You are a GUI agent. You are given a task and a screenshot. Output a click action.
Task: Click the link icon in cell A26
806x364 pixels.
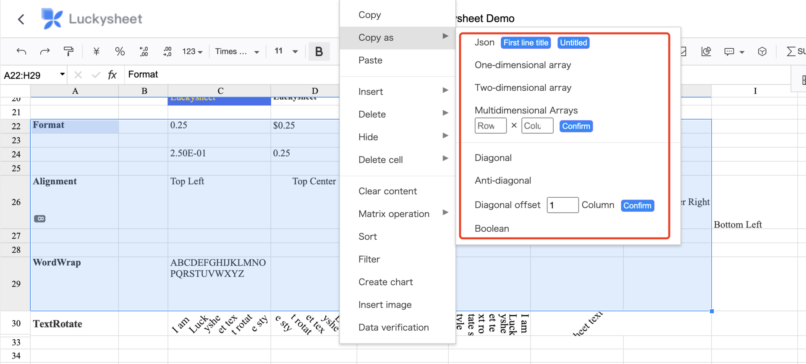(x=40, y=219)
